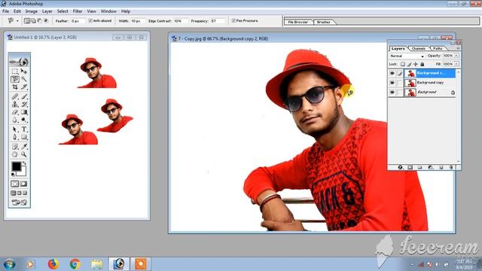
Task: Select the Gradient tool
Action: pyautogui.click(x=23, y=112)
